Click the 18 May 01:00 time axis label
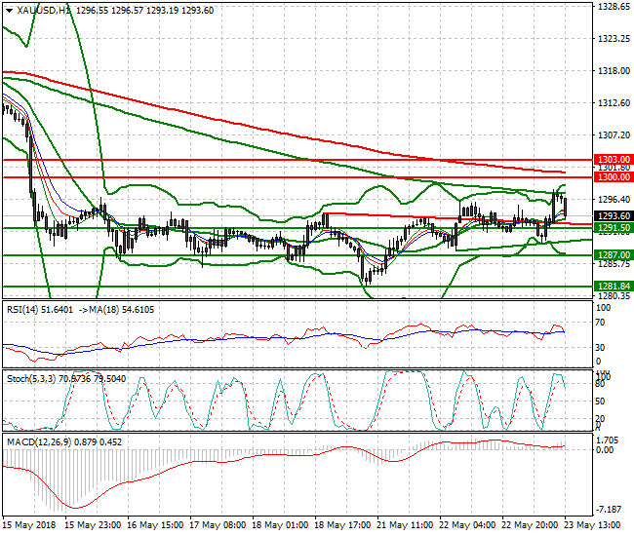Viewport: 634px width, 536px height. click(x=280, y=525)
